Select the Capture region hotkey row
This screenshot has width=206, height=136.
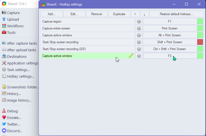pyautogui.click(x=88, y=21)
